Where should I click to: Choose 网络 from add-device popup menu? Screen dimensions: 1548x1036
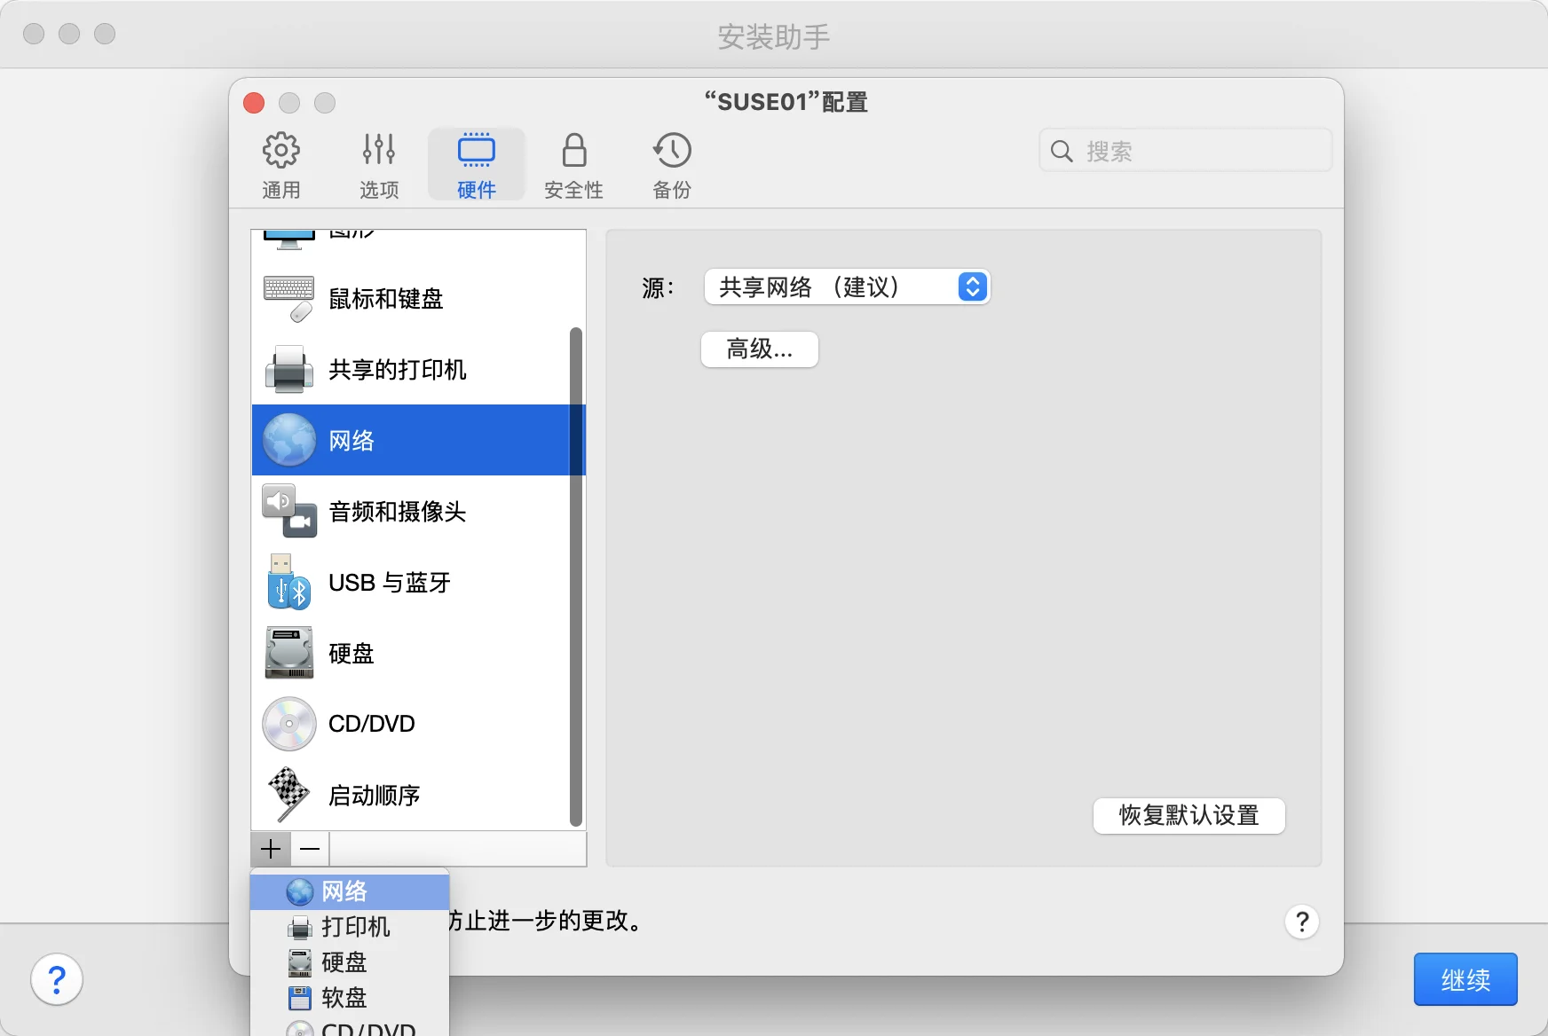pos(350,891)
